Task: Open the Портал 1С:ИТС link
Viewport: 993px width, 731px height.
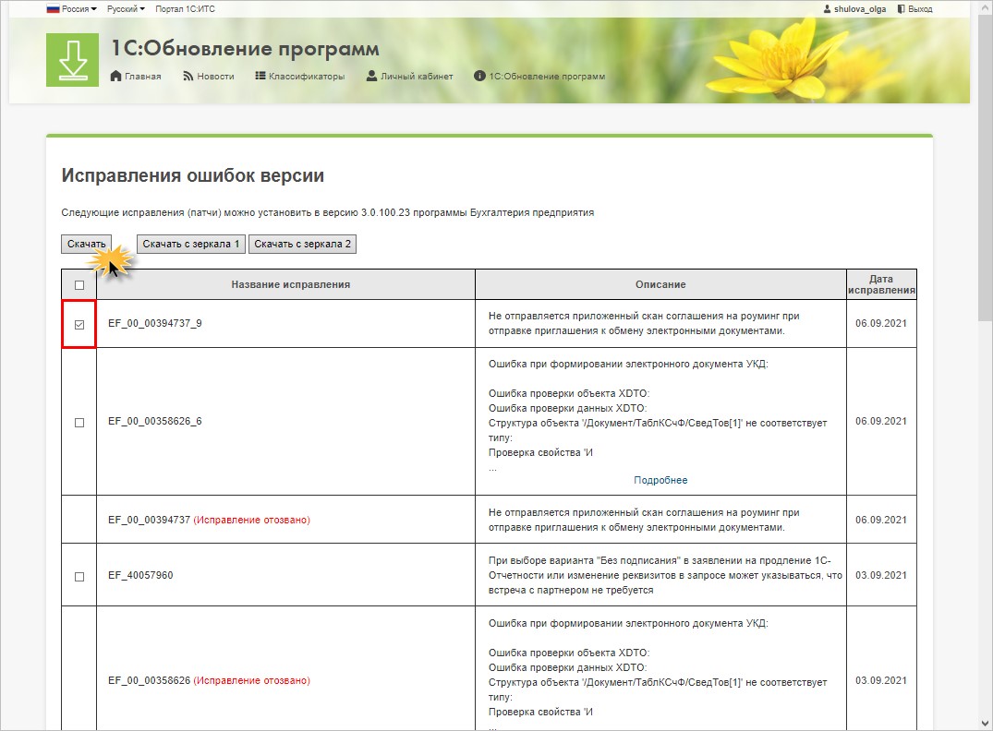Action: coord(185,9)
